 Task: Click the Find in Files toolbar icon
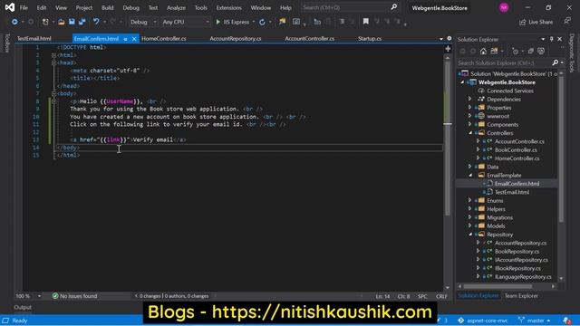point(283,22)
